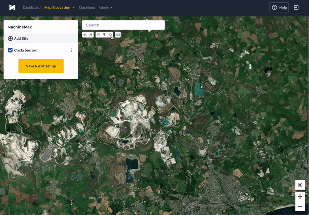The width and height of the screenshot is (309, 215).
Task: Click the redo arrow in map toolbar
Action: [91, 35]
